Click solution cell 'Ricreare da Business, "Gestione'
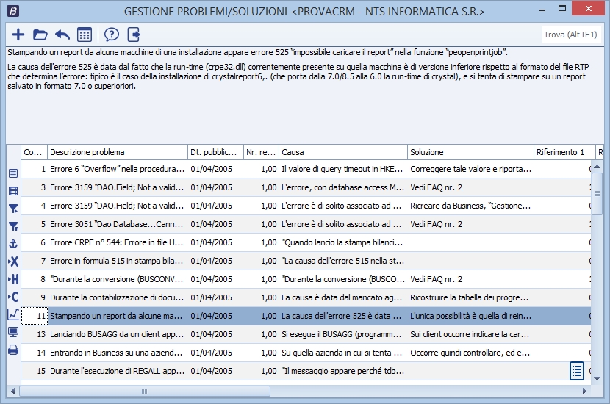The width and height of the screenshot is (610, 404). click(470, 206)
